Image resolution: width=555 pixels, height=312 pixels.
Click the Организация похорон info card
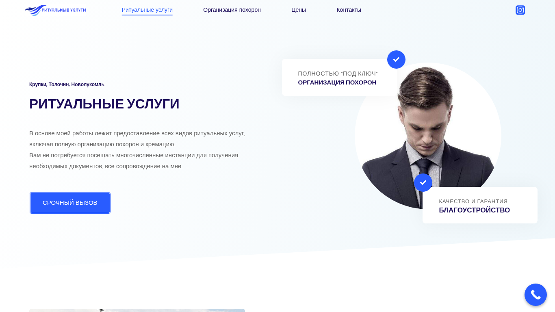(x=339, y=78)
